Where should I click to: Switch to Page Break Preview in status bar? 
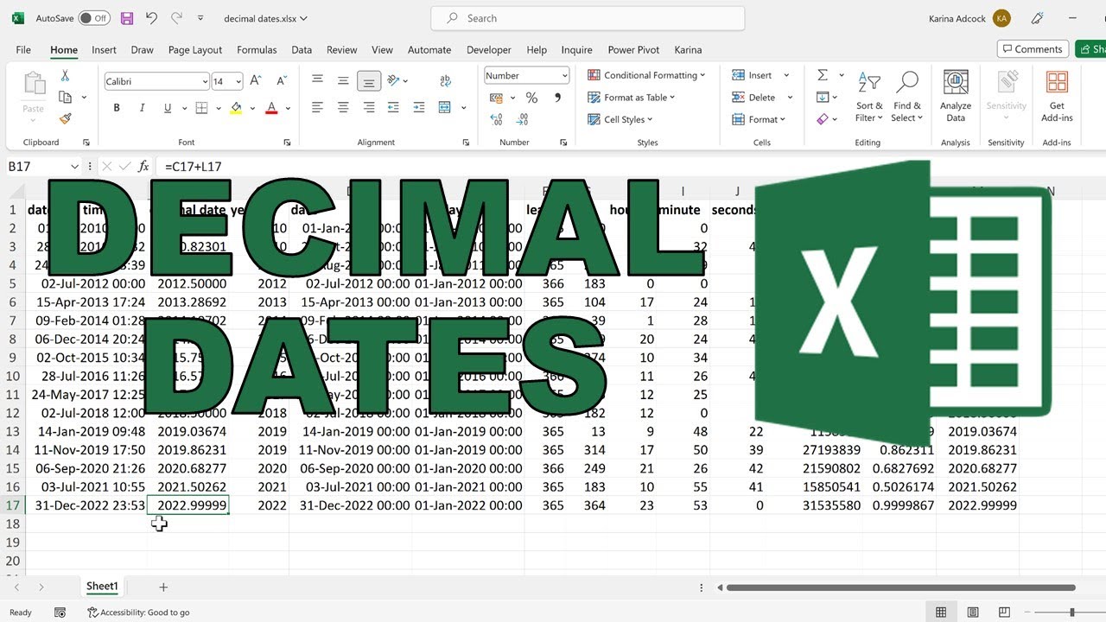[x=1002, y=612]
